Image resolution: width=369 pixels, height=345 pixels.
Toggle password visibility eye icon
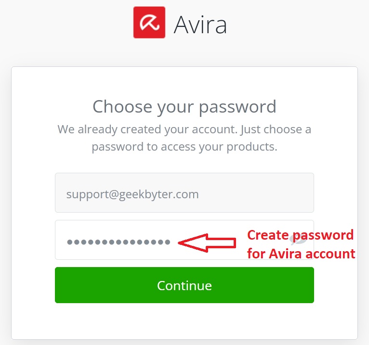297,240
